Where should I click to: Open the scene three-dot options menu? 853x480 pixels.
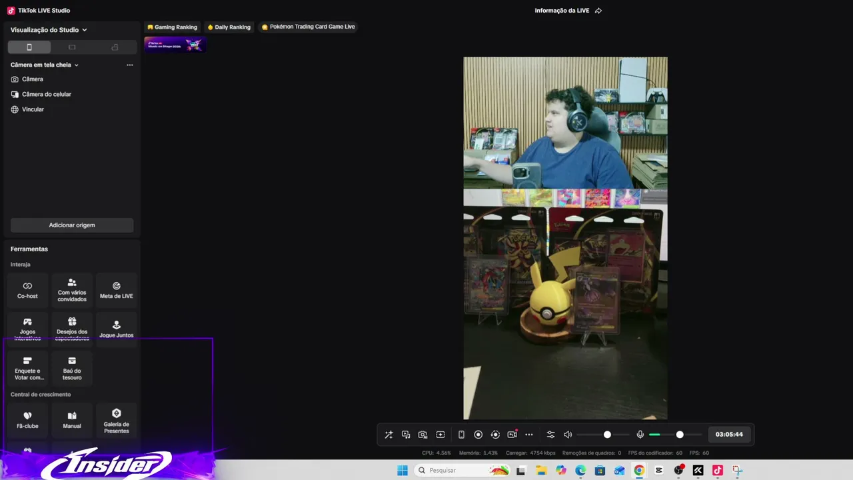[x=130, y=65]
